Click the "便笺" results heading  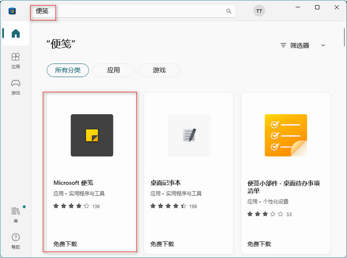61,44
